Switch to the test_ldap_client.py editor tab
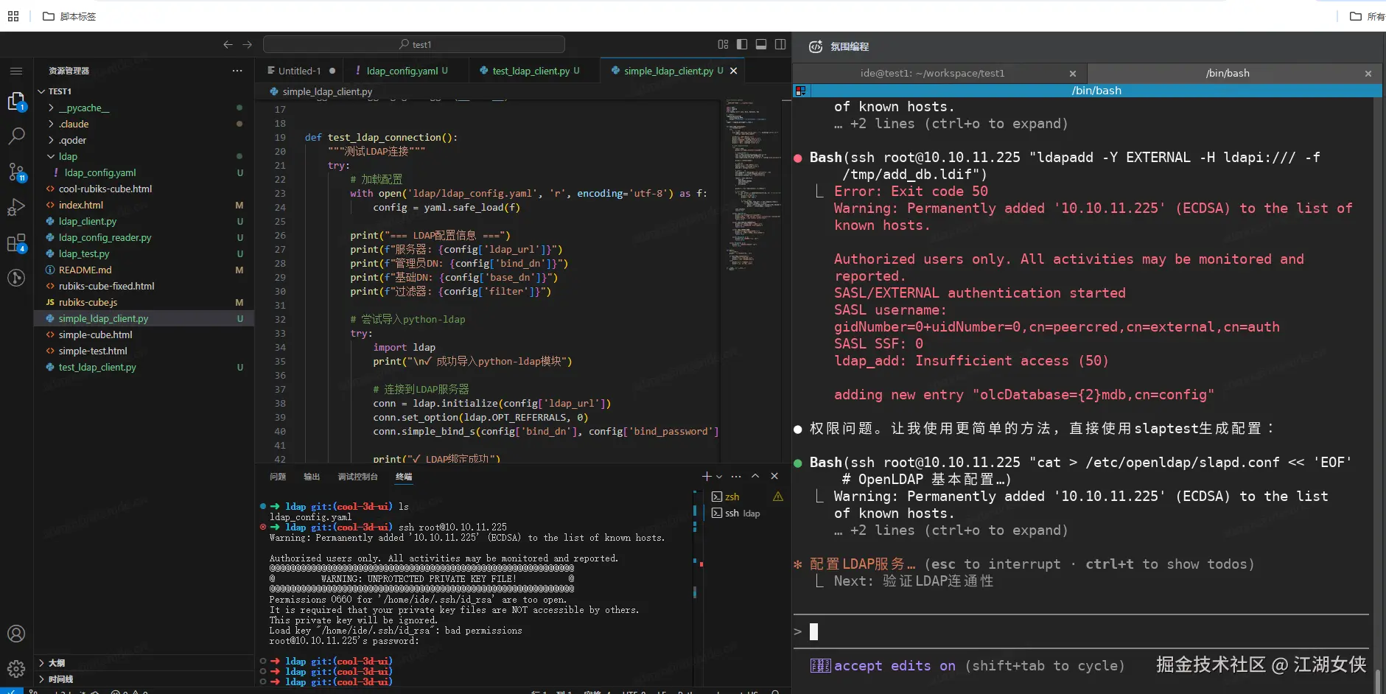 [x=535, y=71]
